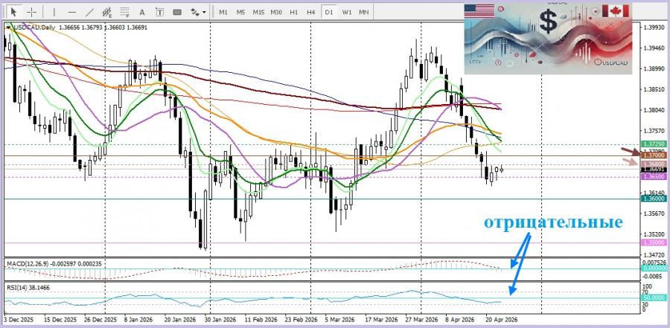
Task: Switch chart to W1 timeframe
Action: 346,12
